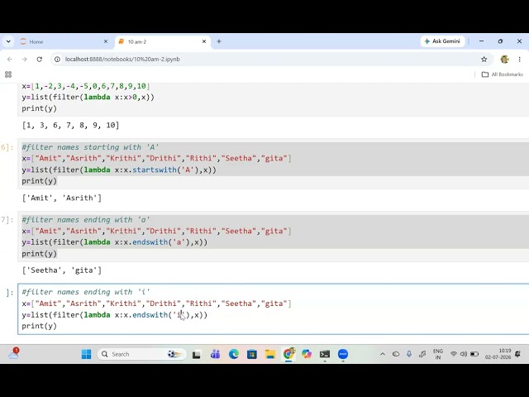Open the Wi-Fi network settings
The height and width of the screenshot is (397, 529).
click(x=454, y=354)
